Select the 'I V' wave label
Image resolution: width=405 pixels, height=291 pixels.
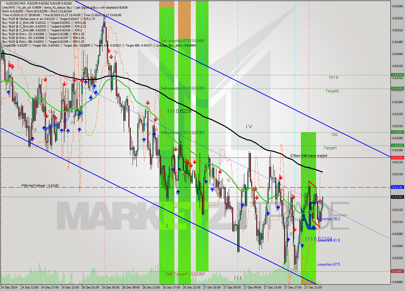[x=249, y=127]
